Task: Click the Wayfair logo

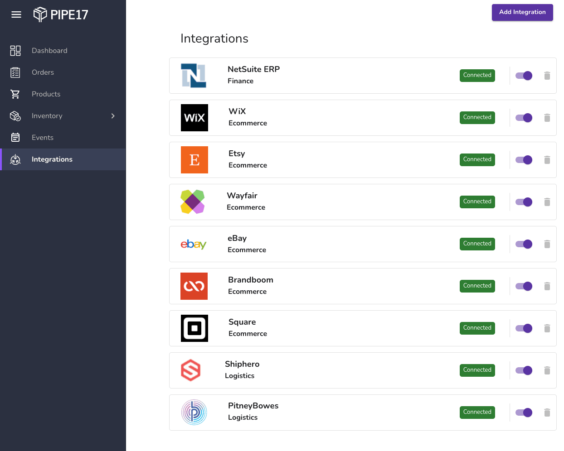Action: 193,202
